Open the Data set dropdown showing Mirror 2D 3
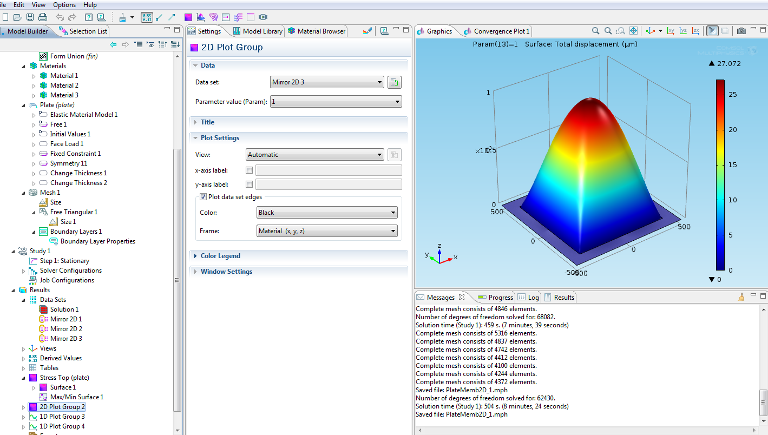 pos(327,83)
